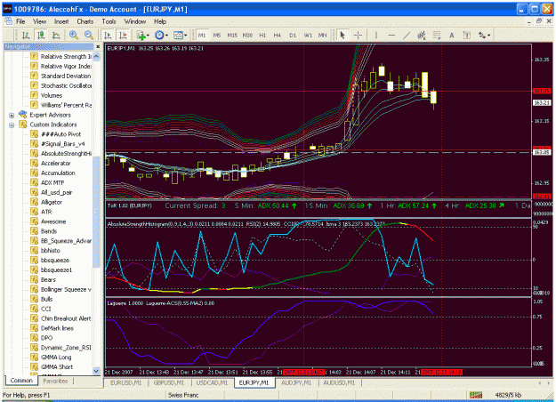The height and width of the screenshot is (402, 556).
Task: Open arrows tool dropdown arrow
Action: click(x=489, y=36)
